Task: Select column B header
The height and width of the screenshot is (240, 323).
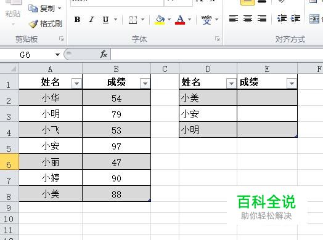Action: [117, 69]
